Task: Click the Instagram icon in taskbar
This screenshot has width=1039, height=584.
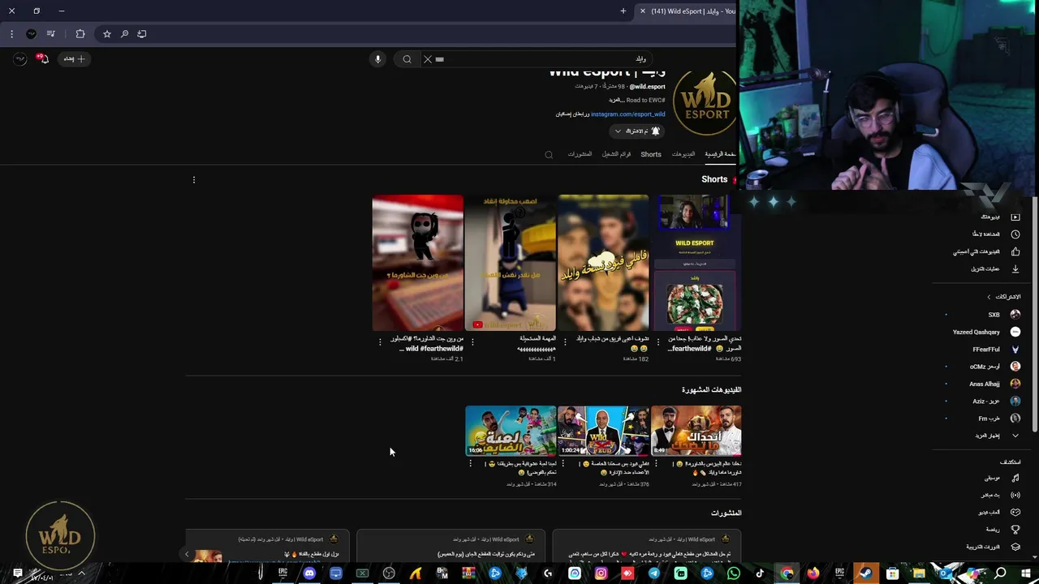Action: click(601, 573)
